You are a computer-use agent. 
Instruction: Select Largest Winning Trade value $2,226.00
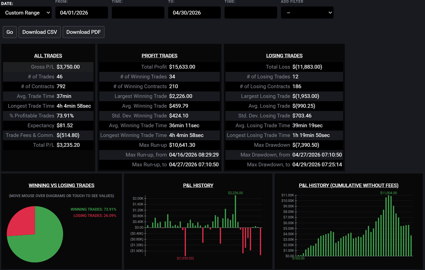(x=181, y=96)
